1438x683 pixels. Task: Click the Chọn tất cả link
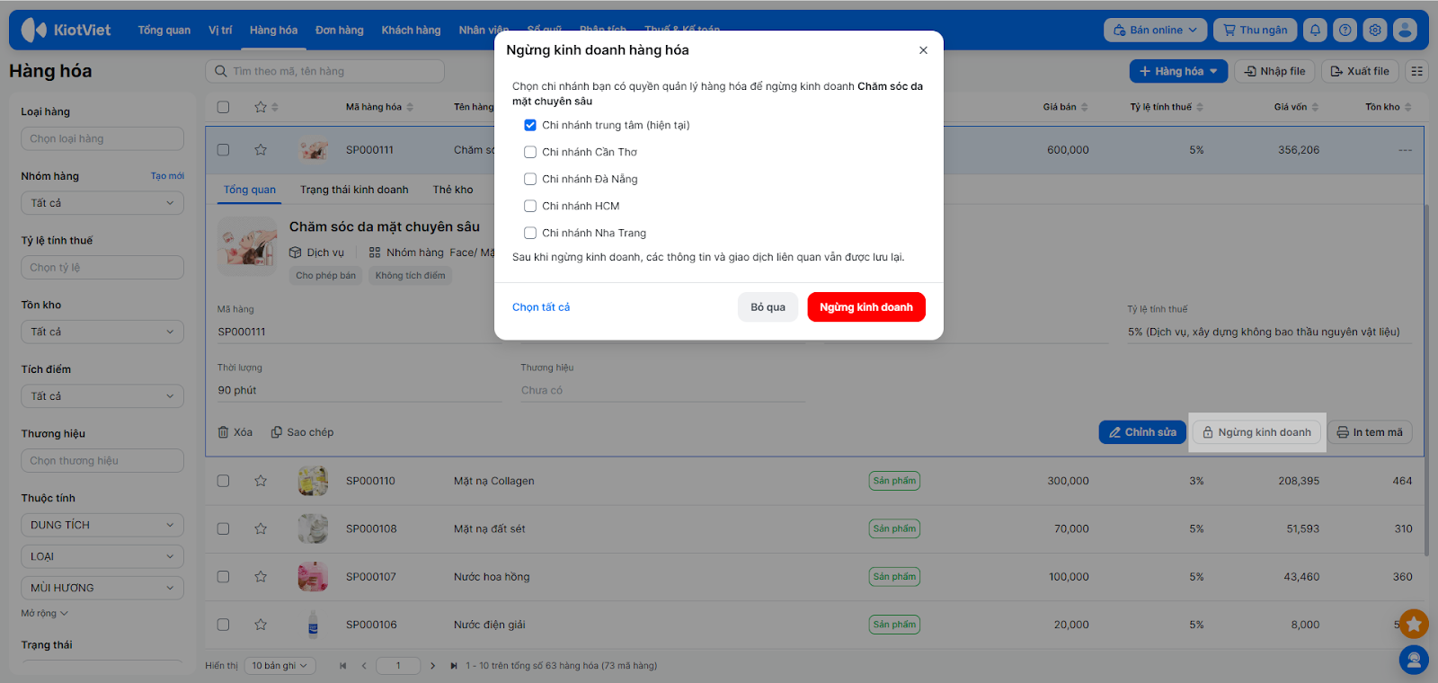tap(541, 307)
